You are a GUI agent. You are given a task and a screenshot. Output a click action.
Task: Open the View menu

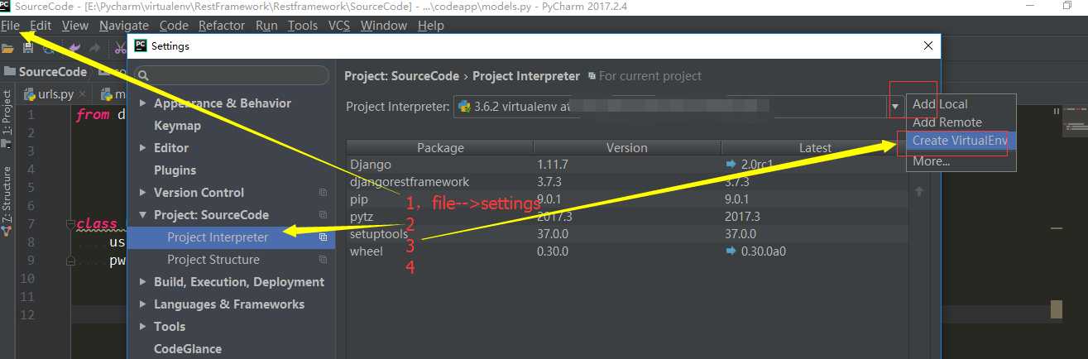click(75, 26)
